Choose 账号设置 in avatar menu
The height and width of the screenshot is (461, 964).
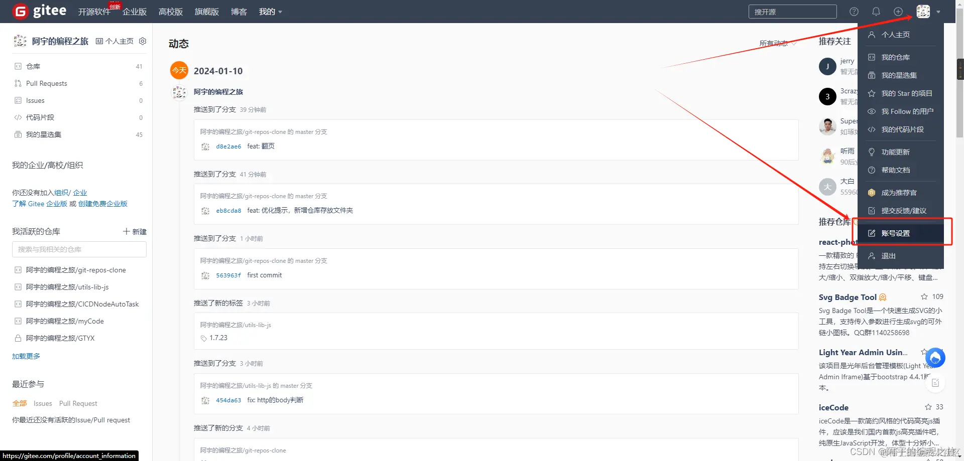click(901, 233)
